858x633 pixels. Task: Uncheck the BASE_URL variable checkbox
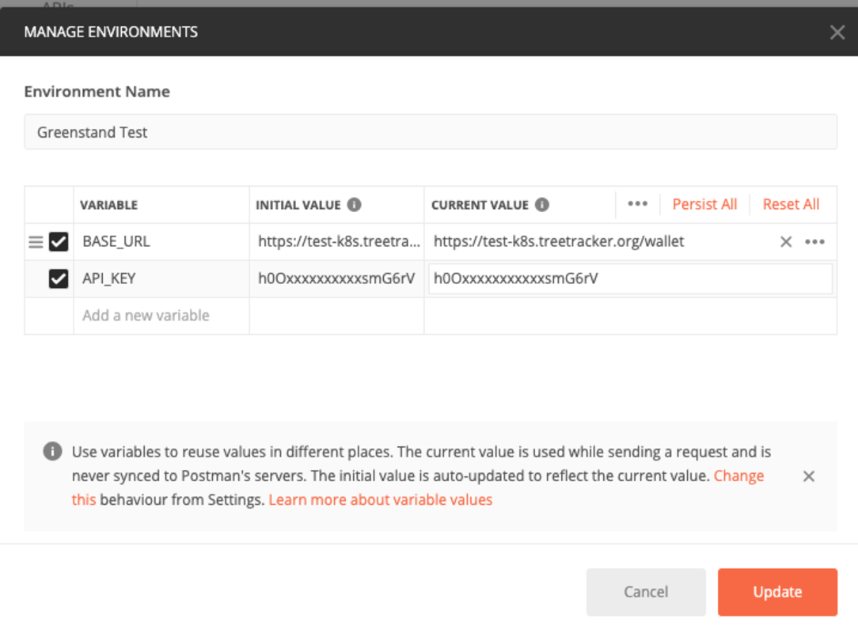pos(59,242)
